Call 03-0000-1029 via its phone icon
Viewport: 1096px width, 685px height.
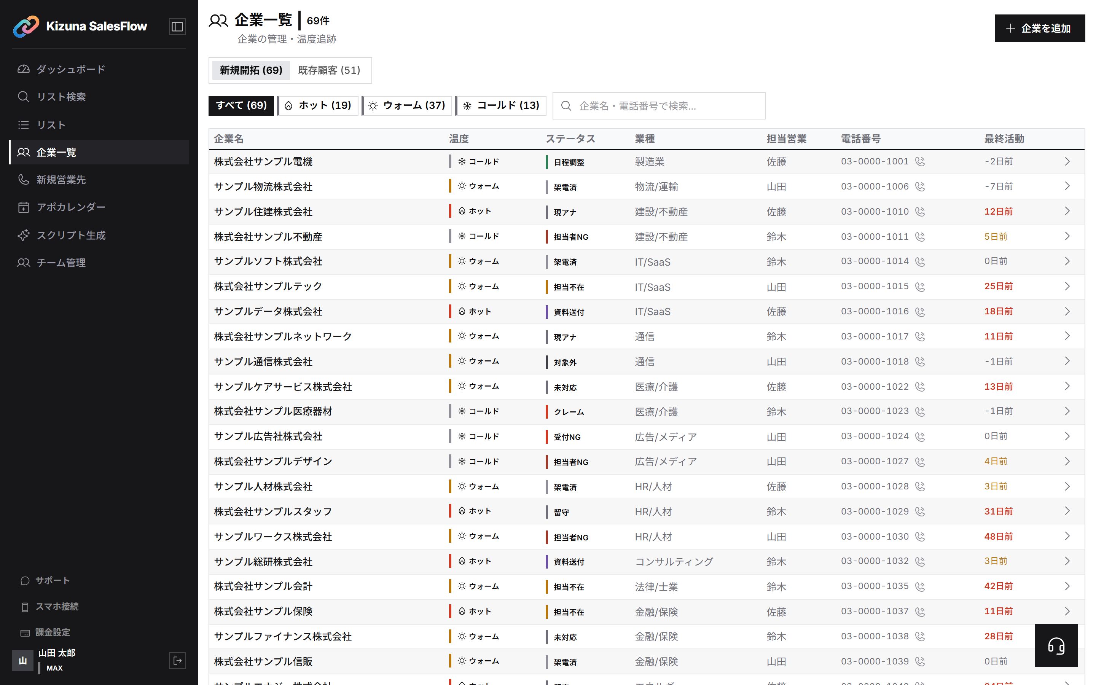tap(920, 511)
